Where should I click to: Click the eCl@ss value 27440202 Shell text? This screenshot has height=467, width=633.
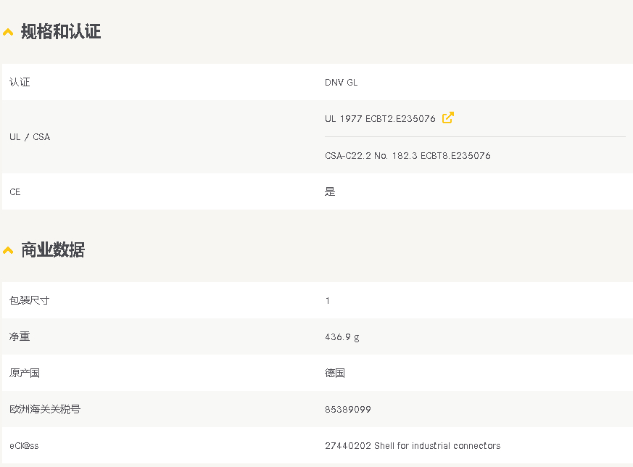[413, 446]
